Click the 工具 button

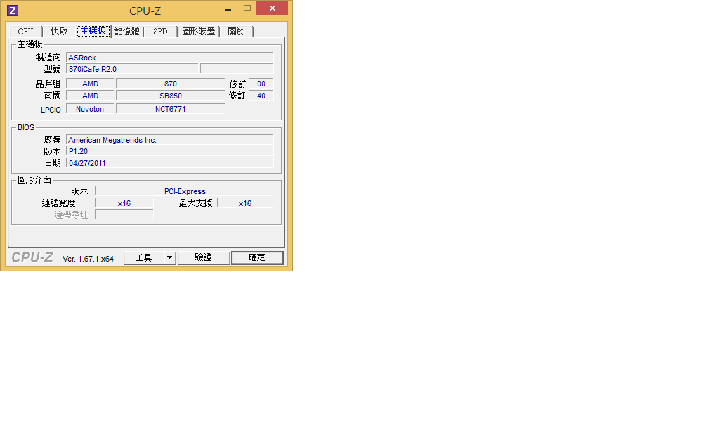143,257
